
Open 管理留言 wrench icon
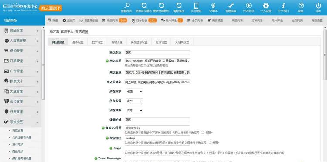point(231,6)
